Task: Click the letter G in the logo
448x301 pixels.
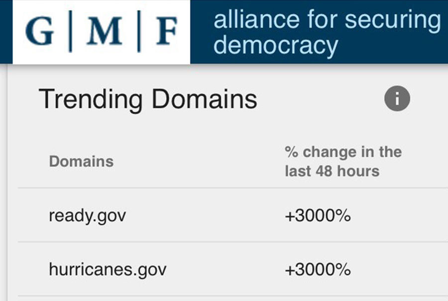Action: 40,31
